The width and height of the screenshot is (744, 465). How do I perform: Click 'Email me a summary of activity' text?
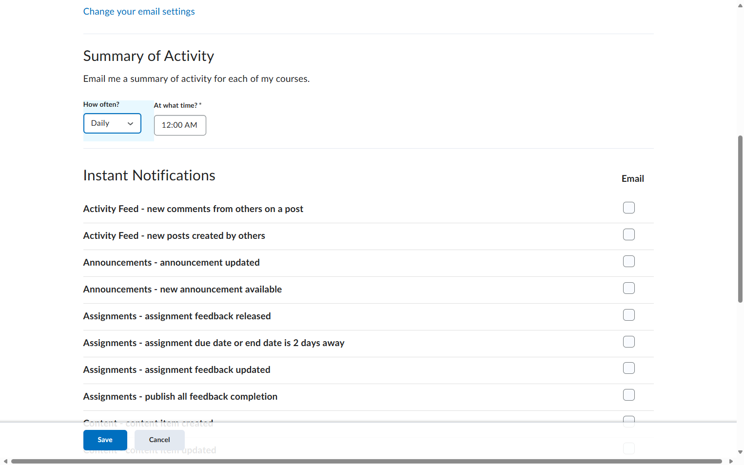coord(196,79)
